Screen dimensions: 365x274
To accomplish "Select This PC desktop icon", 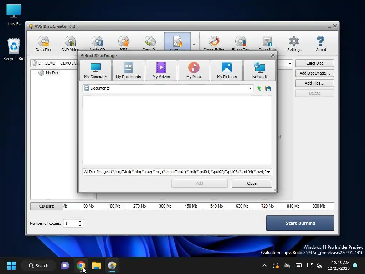I will point(14,15).
